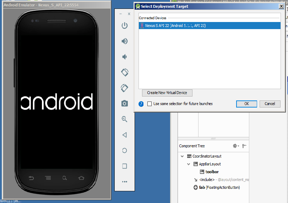
Task: Cancel the Select Deployment Target dialog
Action: pos(270,104)
